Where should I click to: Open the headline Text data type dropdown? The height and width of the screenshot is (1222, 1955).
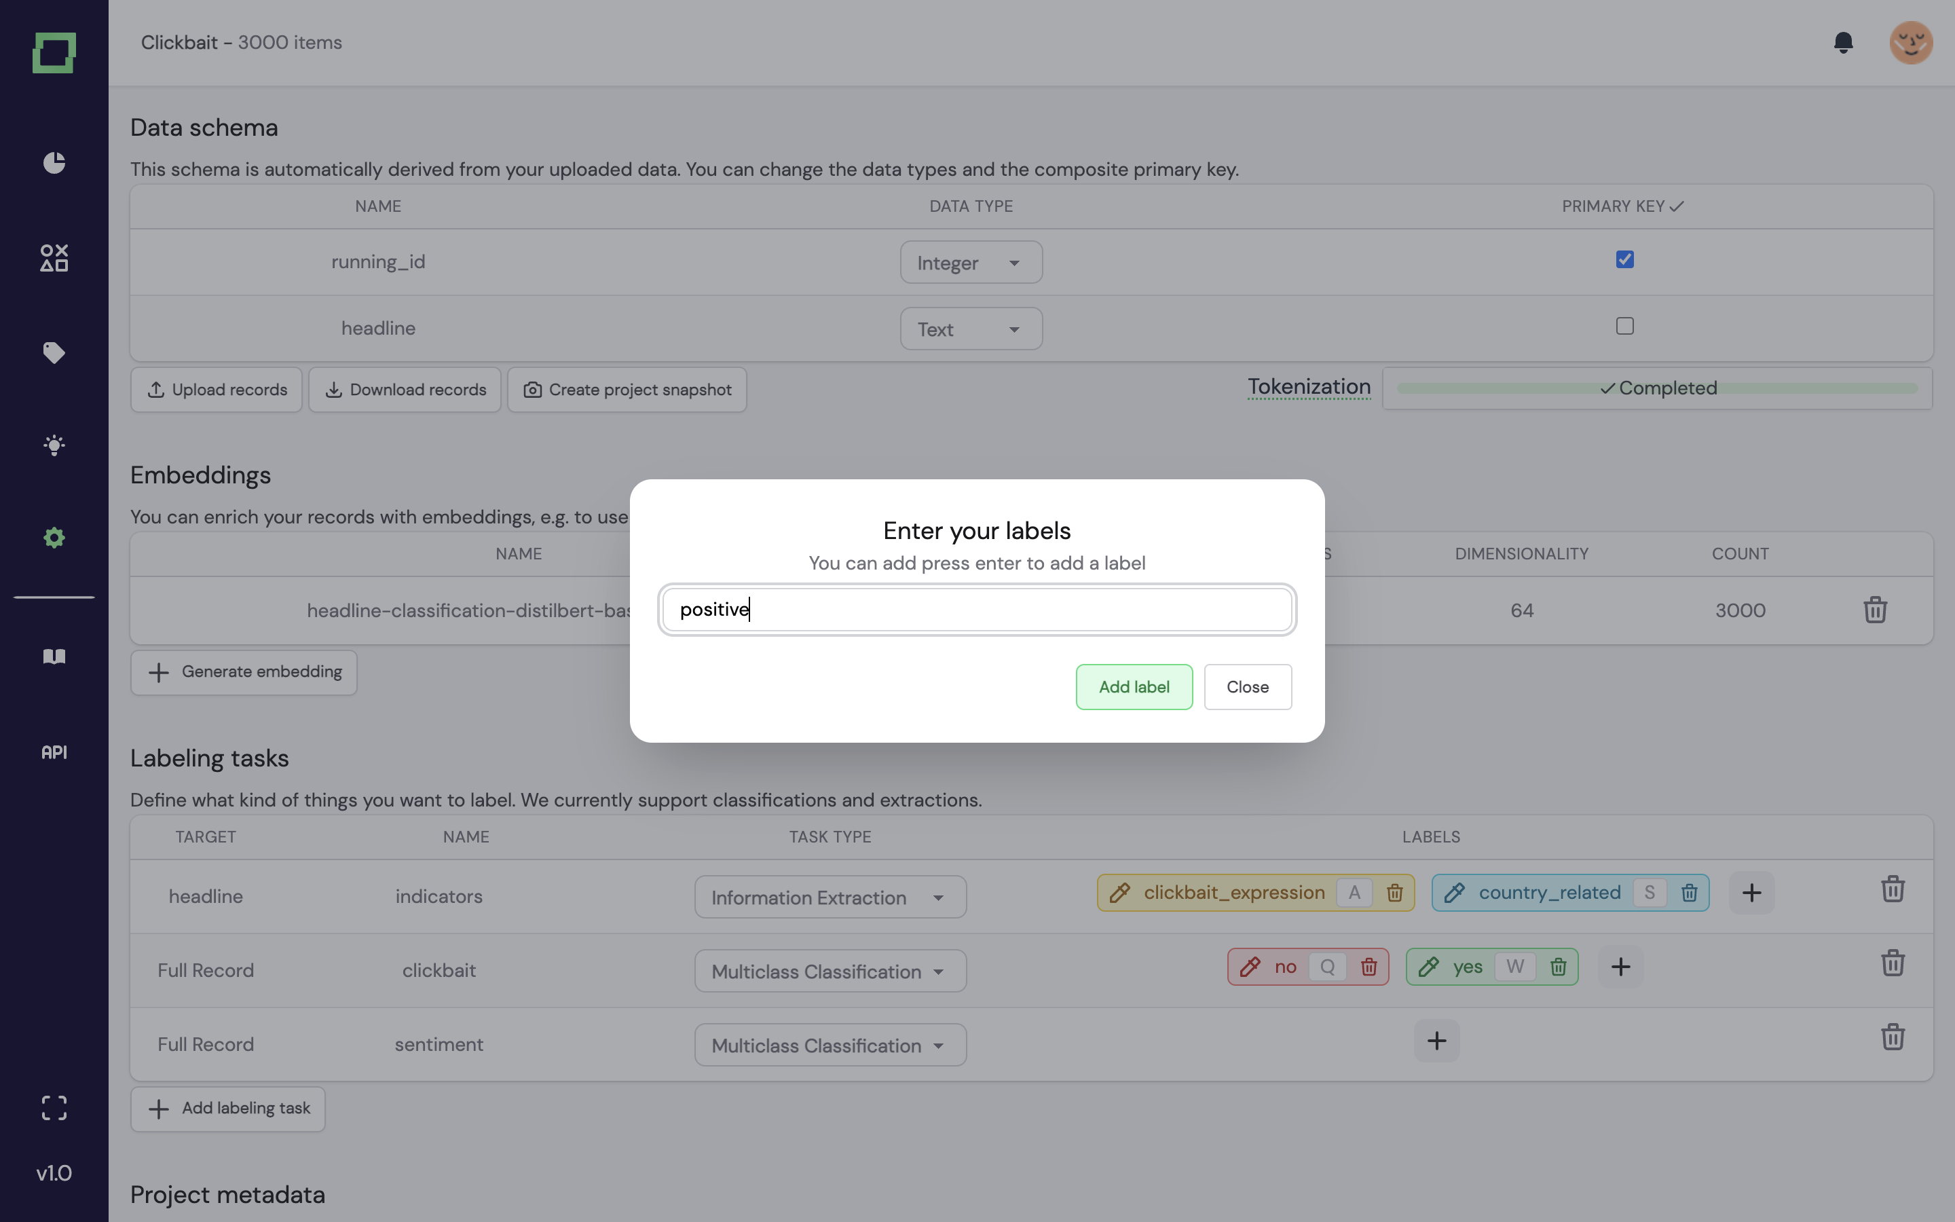point(971,329)
